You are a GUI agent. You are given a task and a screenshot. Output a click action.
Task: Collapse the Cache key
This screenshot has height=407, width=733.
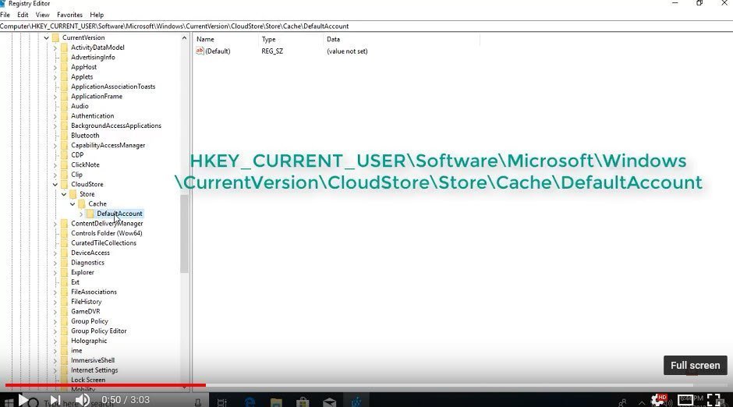pyautogui.click(x=73, y=204)
